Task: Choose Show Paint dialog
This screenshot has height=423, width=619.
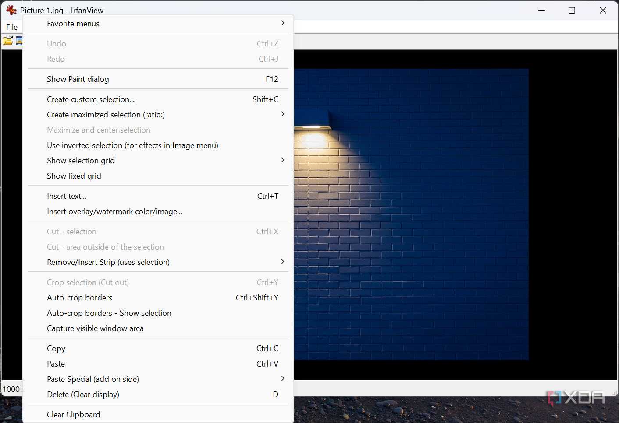Action: [158, 79]
